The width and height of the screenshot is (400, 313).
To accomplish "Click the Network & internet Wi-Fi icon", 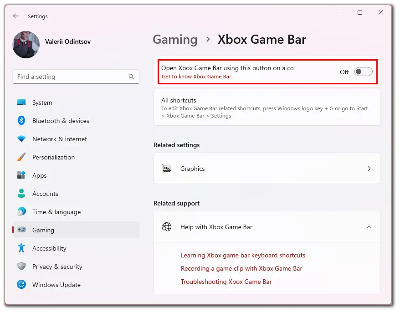I will pyautogui.click(x=21, y=139).
